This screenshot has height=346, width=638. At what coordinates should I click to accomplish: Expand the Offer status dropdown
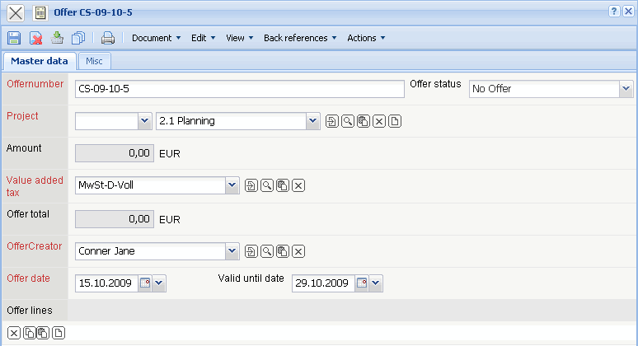[626, 89]
